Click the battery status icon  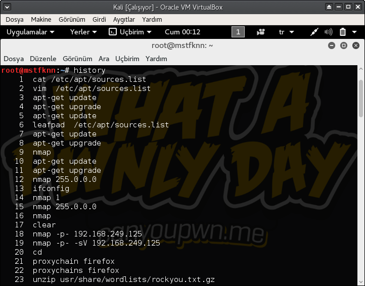click(342, 32)
